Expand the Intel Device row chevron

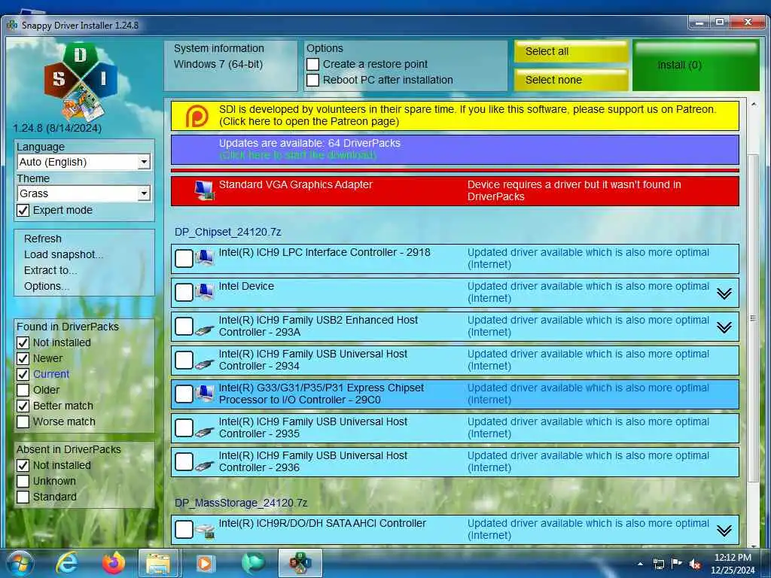[x=724, y=294]
